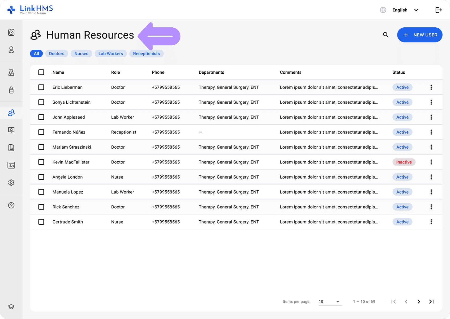The height and width of the screenshot is (319, 450).
Task: Check the box for Fernando Núñez
Action: pyautogui.click(x=41, y=132)
